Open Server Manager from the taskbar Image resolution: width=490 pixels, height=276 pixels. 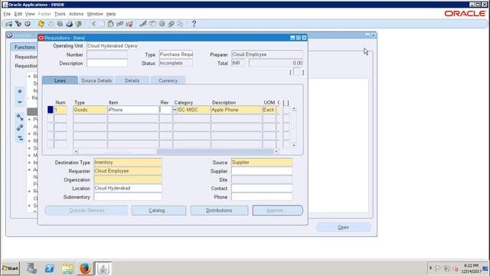(x=31, y=268)
